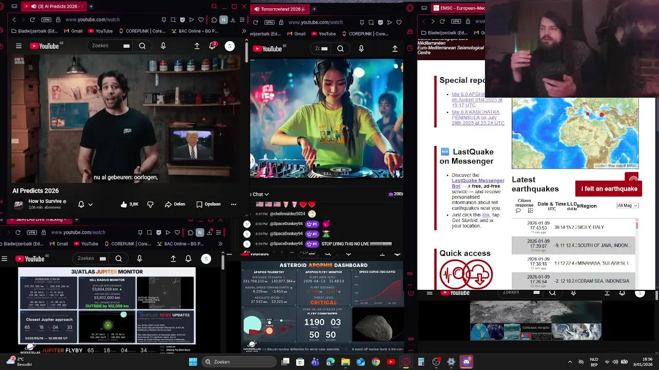
Task: Switch to EMSC European-Med tab
Action: point(456,8)
